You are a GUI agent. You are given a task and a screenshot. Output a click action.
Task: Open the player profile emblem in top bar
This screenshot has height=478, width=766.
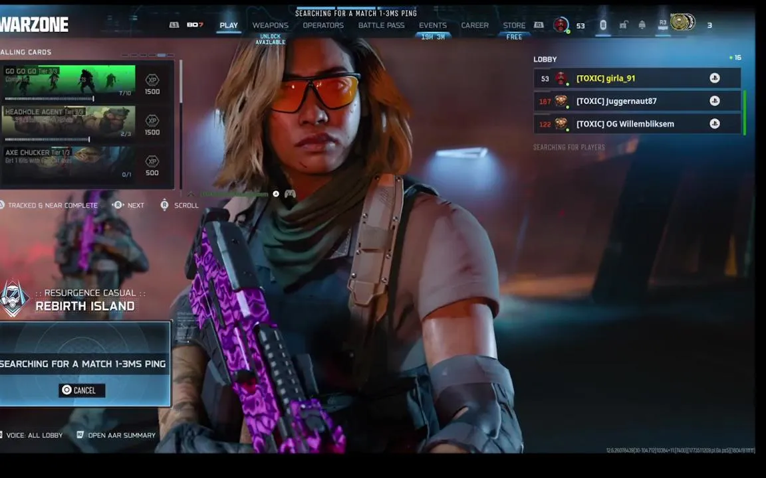click(x=561, y=25)
